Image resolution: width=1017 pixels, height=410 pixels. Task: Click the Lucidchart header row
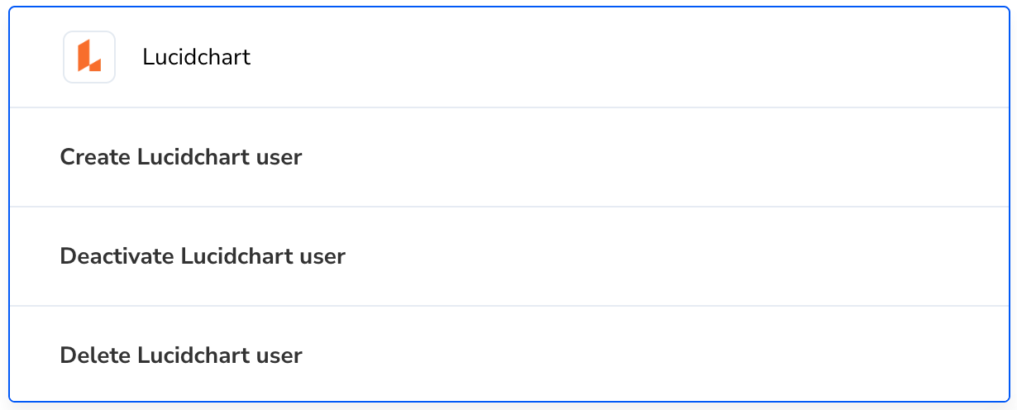pyautogui.click(x=508, y=57)
